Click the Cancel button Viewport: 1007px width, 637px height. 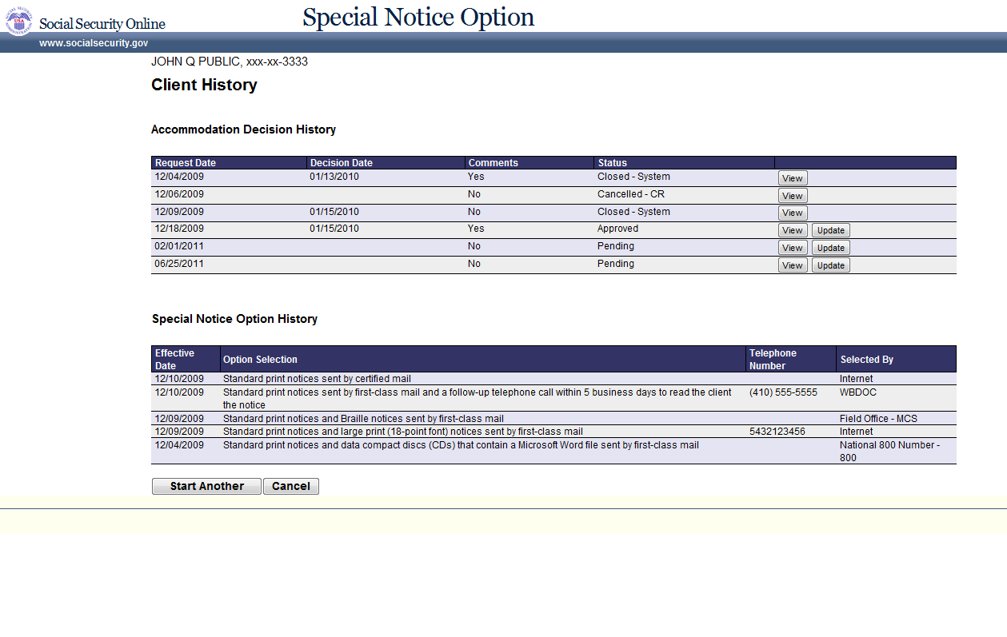pyautogui.click(x=291, y=486)
